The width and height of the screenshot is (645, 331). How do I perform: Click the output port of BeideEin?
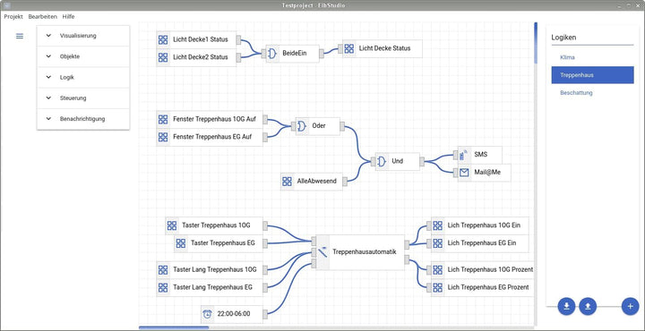pyautogui.click(x=322, y=53)
